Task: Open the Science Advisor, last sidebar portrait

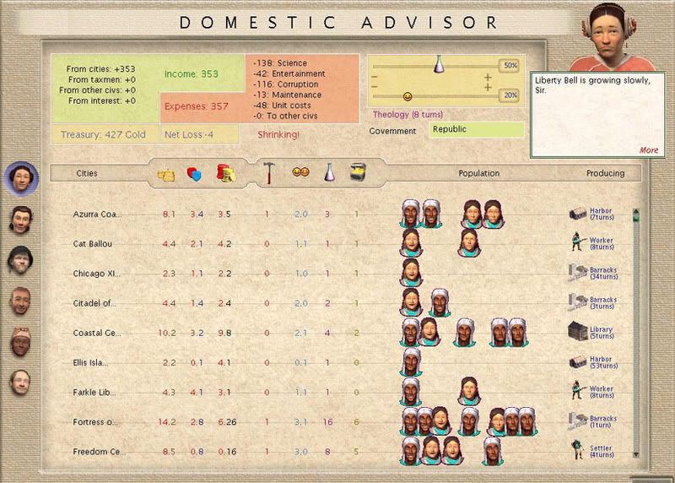Action: (20, 383)
